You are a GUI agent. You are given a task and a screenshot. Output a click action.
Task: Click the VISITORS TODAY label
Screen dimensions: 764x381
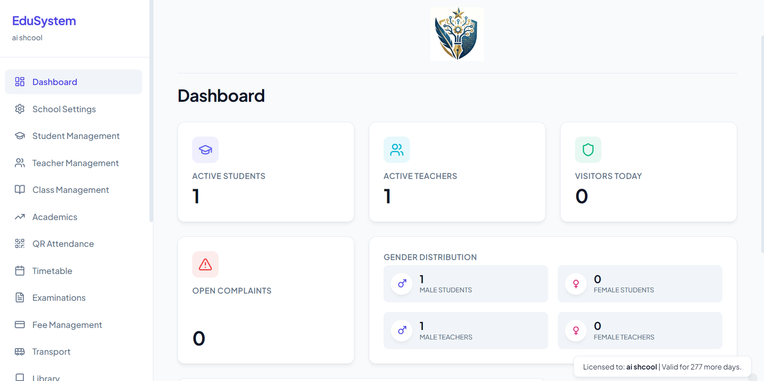click(608, 176)
